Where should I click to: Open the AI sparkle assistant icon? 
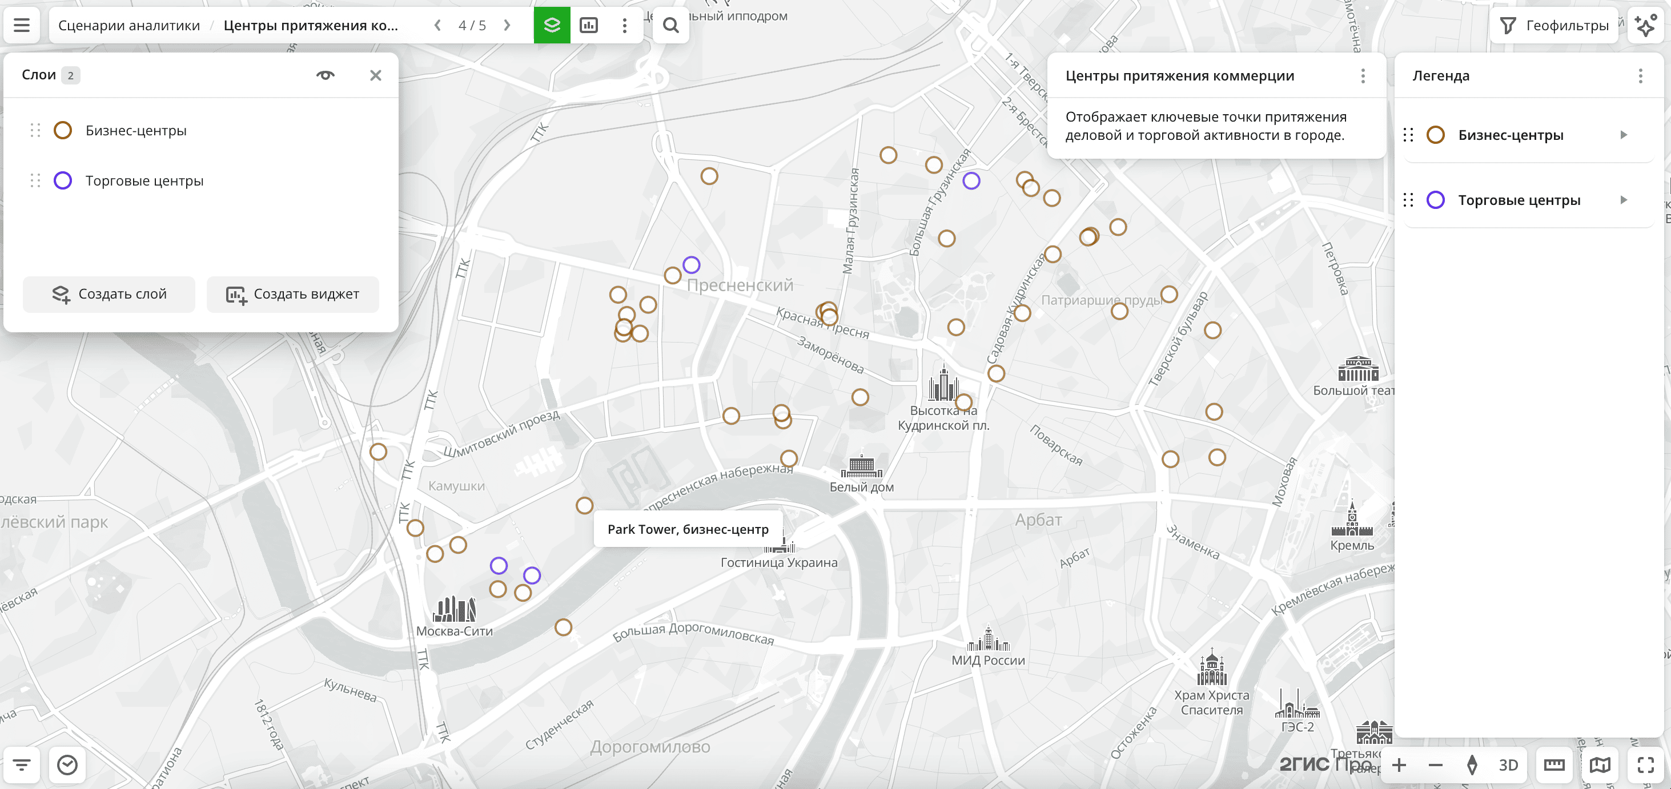1645,25
